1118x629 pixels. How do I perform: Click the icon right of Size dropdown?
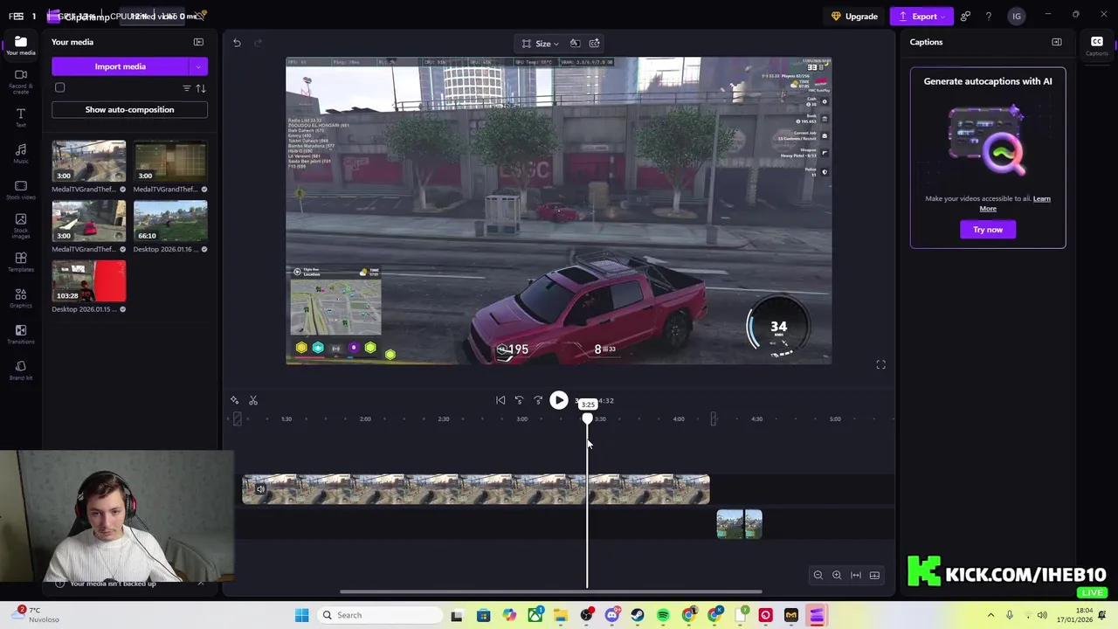tap(575, 43)
